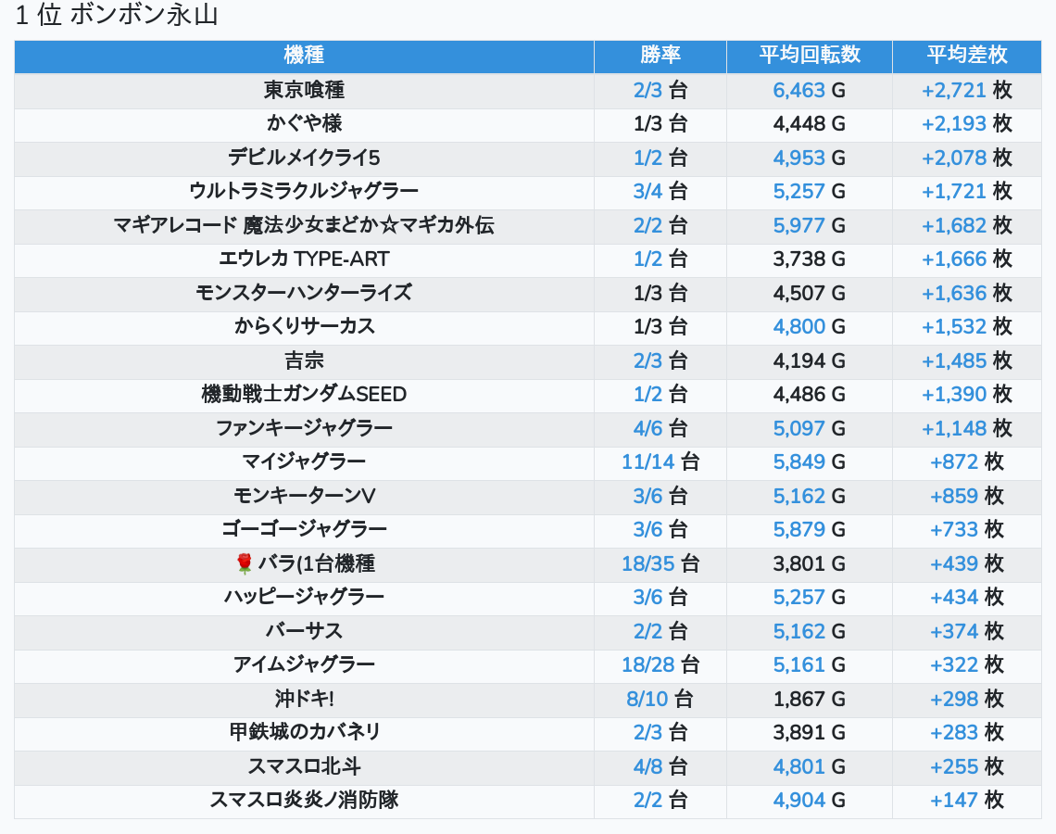Click +2,193 枚 average difference value
Image resolution: width=1056 pixels, height=834 pixels.
pyautogui.click(x=966, y=124)
